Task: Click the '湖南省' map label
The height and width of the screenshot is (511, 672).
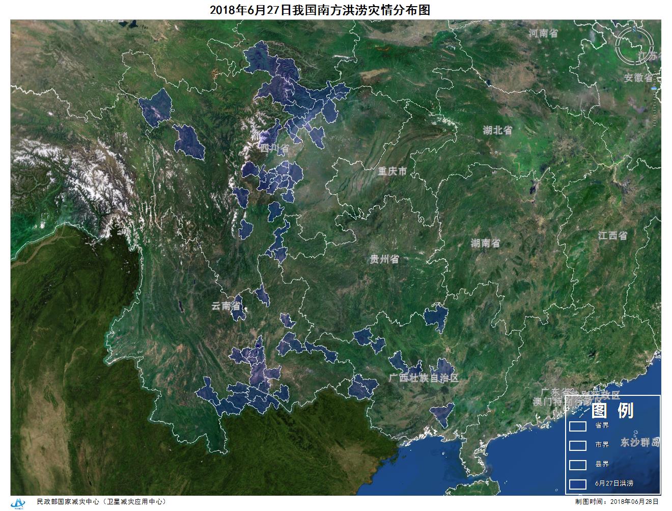Action: pos(485,244)
